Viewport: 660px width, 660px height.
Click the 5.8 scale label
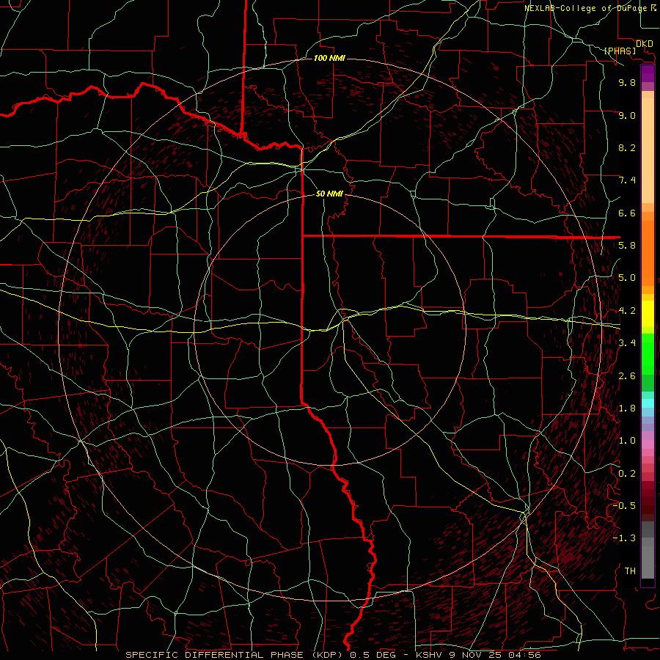coord(627,246)
